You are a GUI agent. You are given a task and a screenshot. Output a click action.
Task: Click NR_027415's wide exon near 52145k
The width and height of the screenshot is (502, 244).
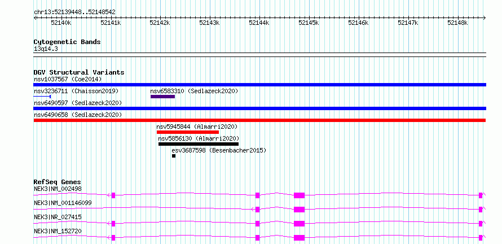[x=300, y=224]
